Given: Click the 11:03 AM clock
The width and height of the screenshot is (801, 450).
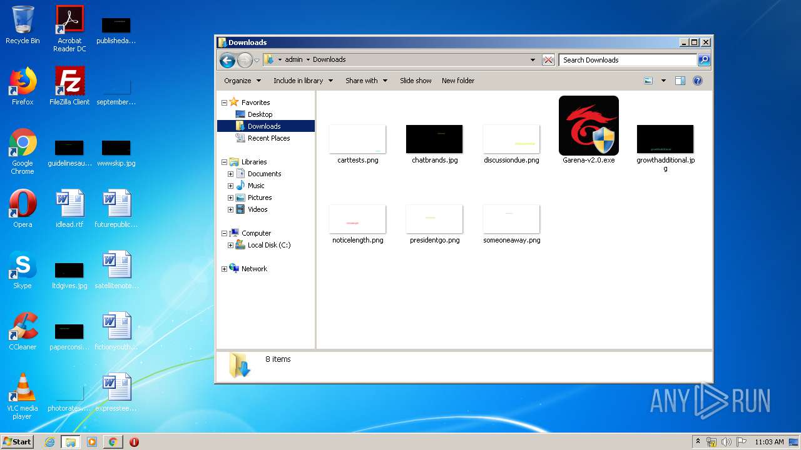Looking at the screenshot, I should coord(769,442).
